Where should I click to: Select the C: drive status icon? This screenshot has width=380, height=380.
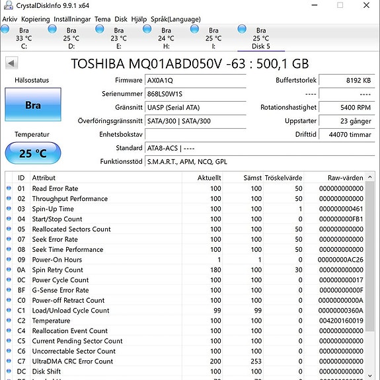coord(5,29)
